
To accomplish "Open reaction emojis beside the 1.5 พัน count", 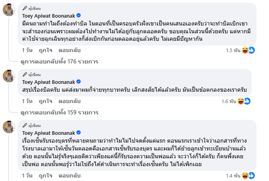I will pos(248,50).
